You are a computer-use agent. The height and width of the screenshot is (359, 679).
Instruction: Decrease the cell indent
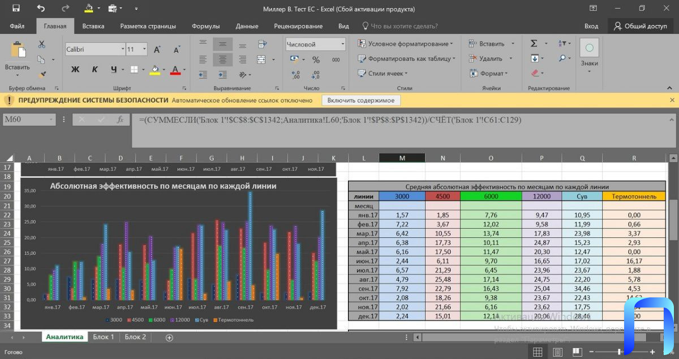tap(203, 73)
